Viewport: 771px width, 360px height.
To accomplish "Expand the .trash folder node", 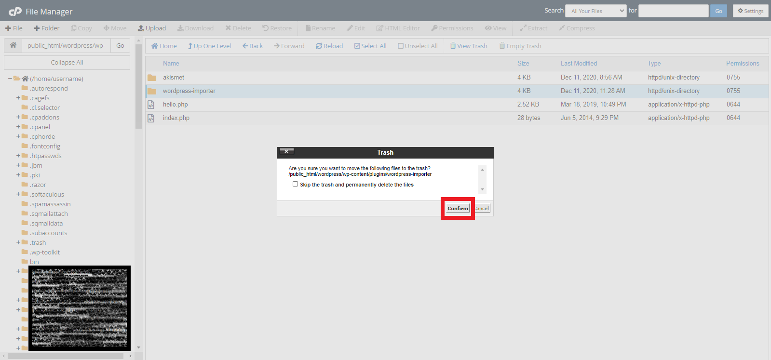I will tap(18, 242).
